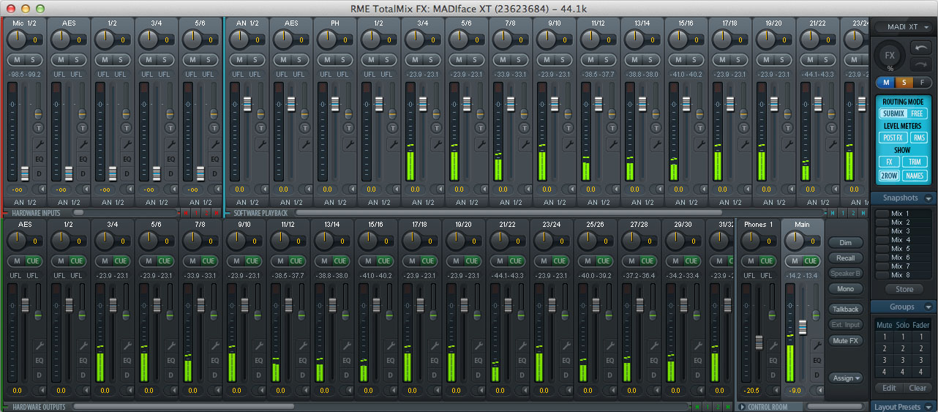The width and height of the screenshot is (938, 412).
Task: Toggle CUE on the Main output channel
Action: 809,261
